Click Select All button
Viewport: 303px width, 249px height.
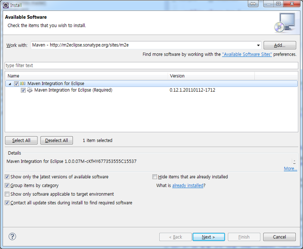tap(21, 140)
